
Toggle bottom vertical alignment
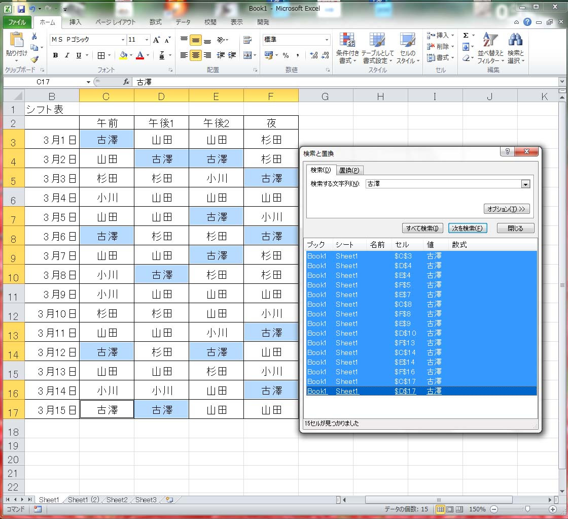click(x=207, y=40)
